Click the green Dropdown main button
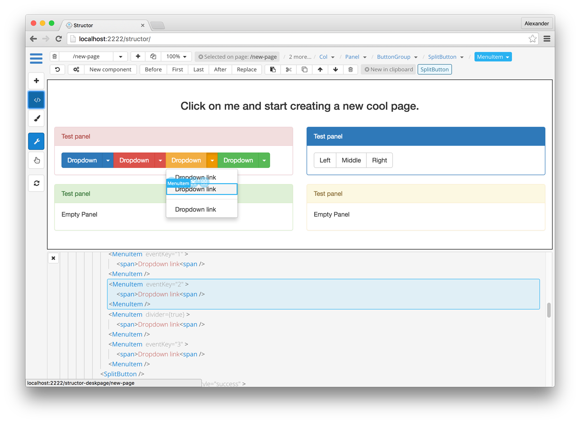The width and height of the screenshot is (580, 423). pyautogui.click(x=238, y=160)
